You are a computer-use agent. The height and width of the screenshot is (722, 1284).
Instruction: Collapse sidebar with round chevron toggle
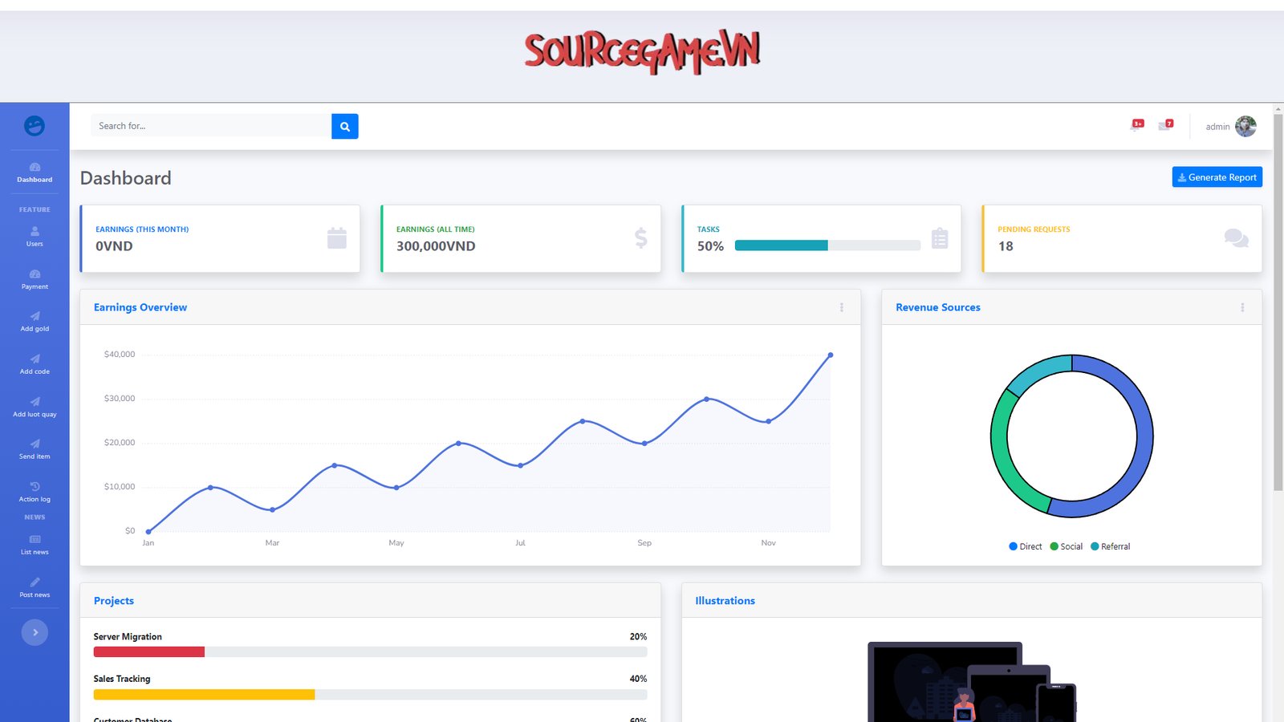pos(35,632)
